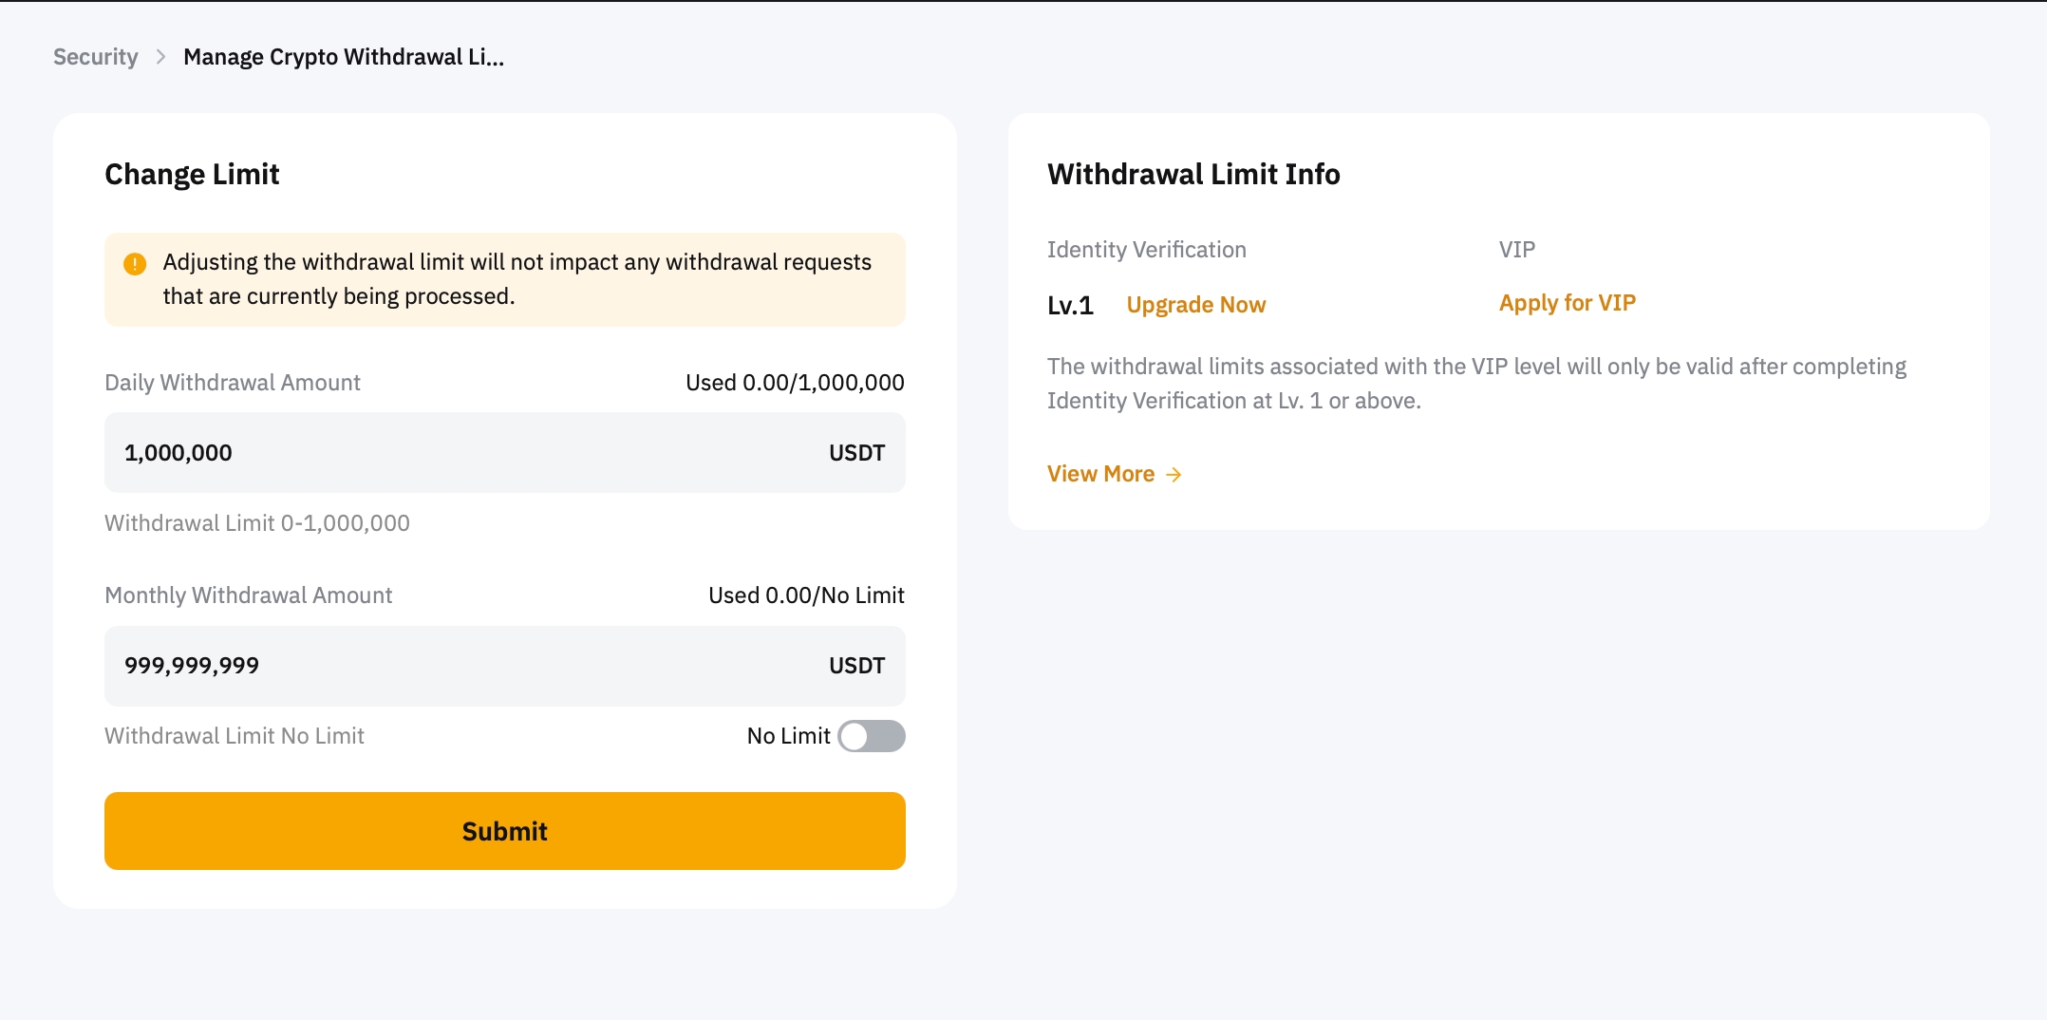
Task: Click the Withdrawal Limit 0-1,000,000 hint text
Action: pyautogui.click(x=257, y=523)
